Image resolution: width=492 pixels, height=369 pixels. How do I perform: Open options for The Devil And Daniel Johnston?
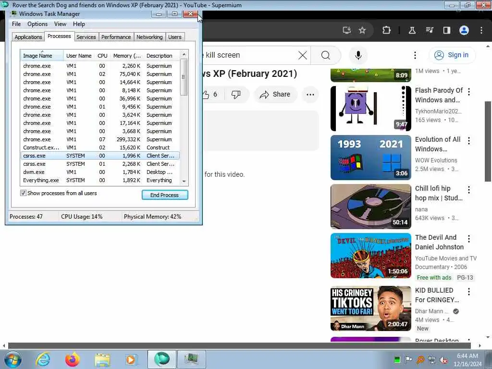point(469,238)
